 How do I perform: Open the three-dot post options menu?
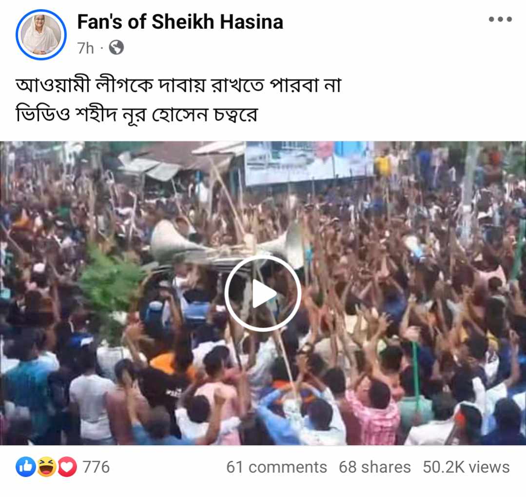point(500,19)
